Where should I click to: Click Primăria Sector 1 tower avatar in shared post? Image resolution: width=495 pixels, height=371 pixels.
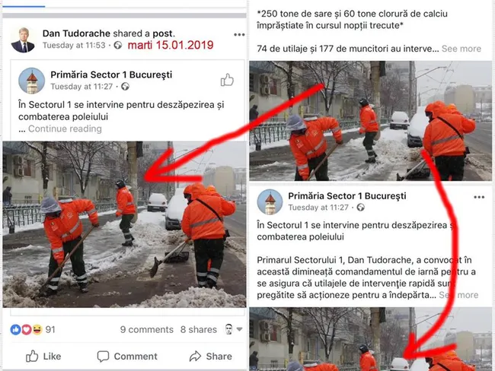pyautogui.click(x=31, y=81)
